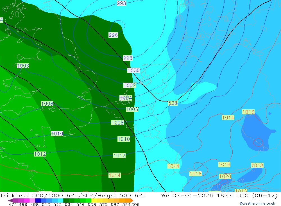Click the 498 legend value
Image resolution: width=281 pixels, height=206 pixels.
pyautogui.click(x=34, y=204)
